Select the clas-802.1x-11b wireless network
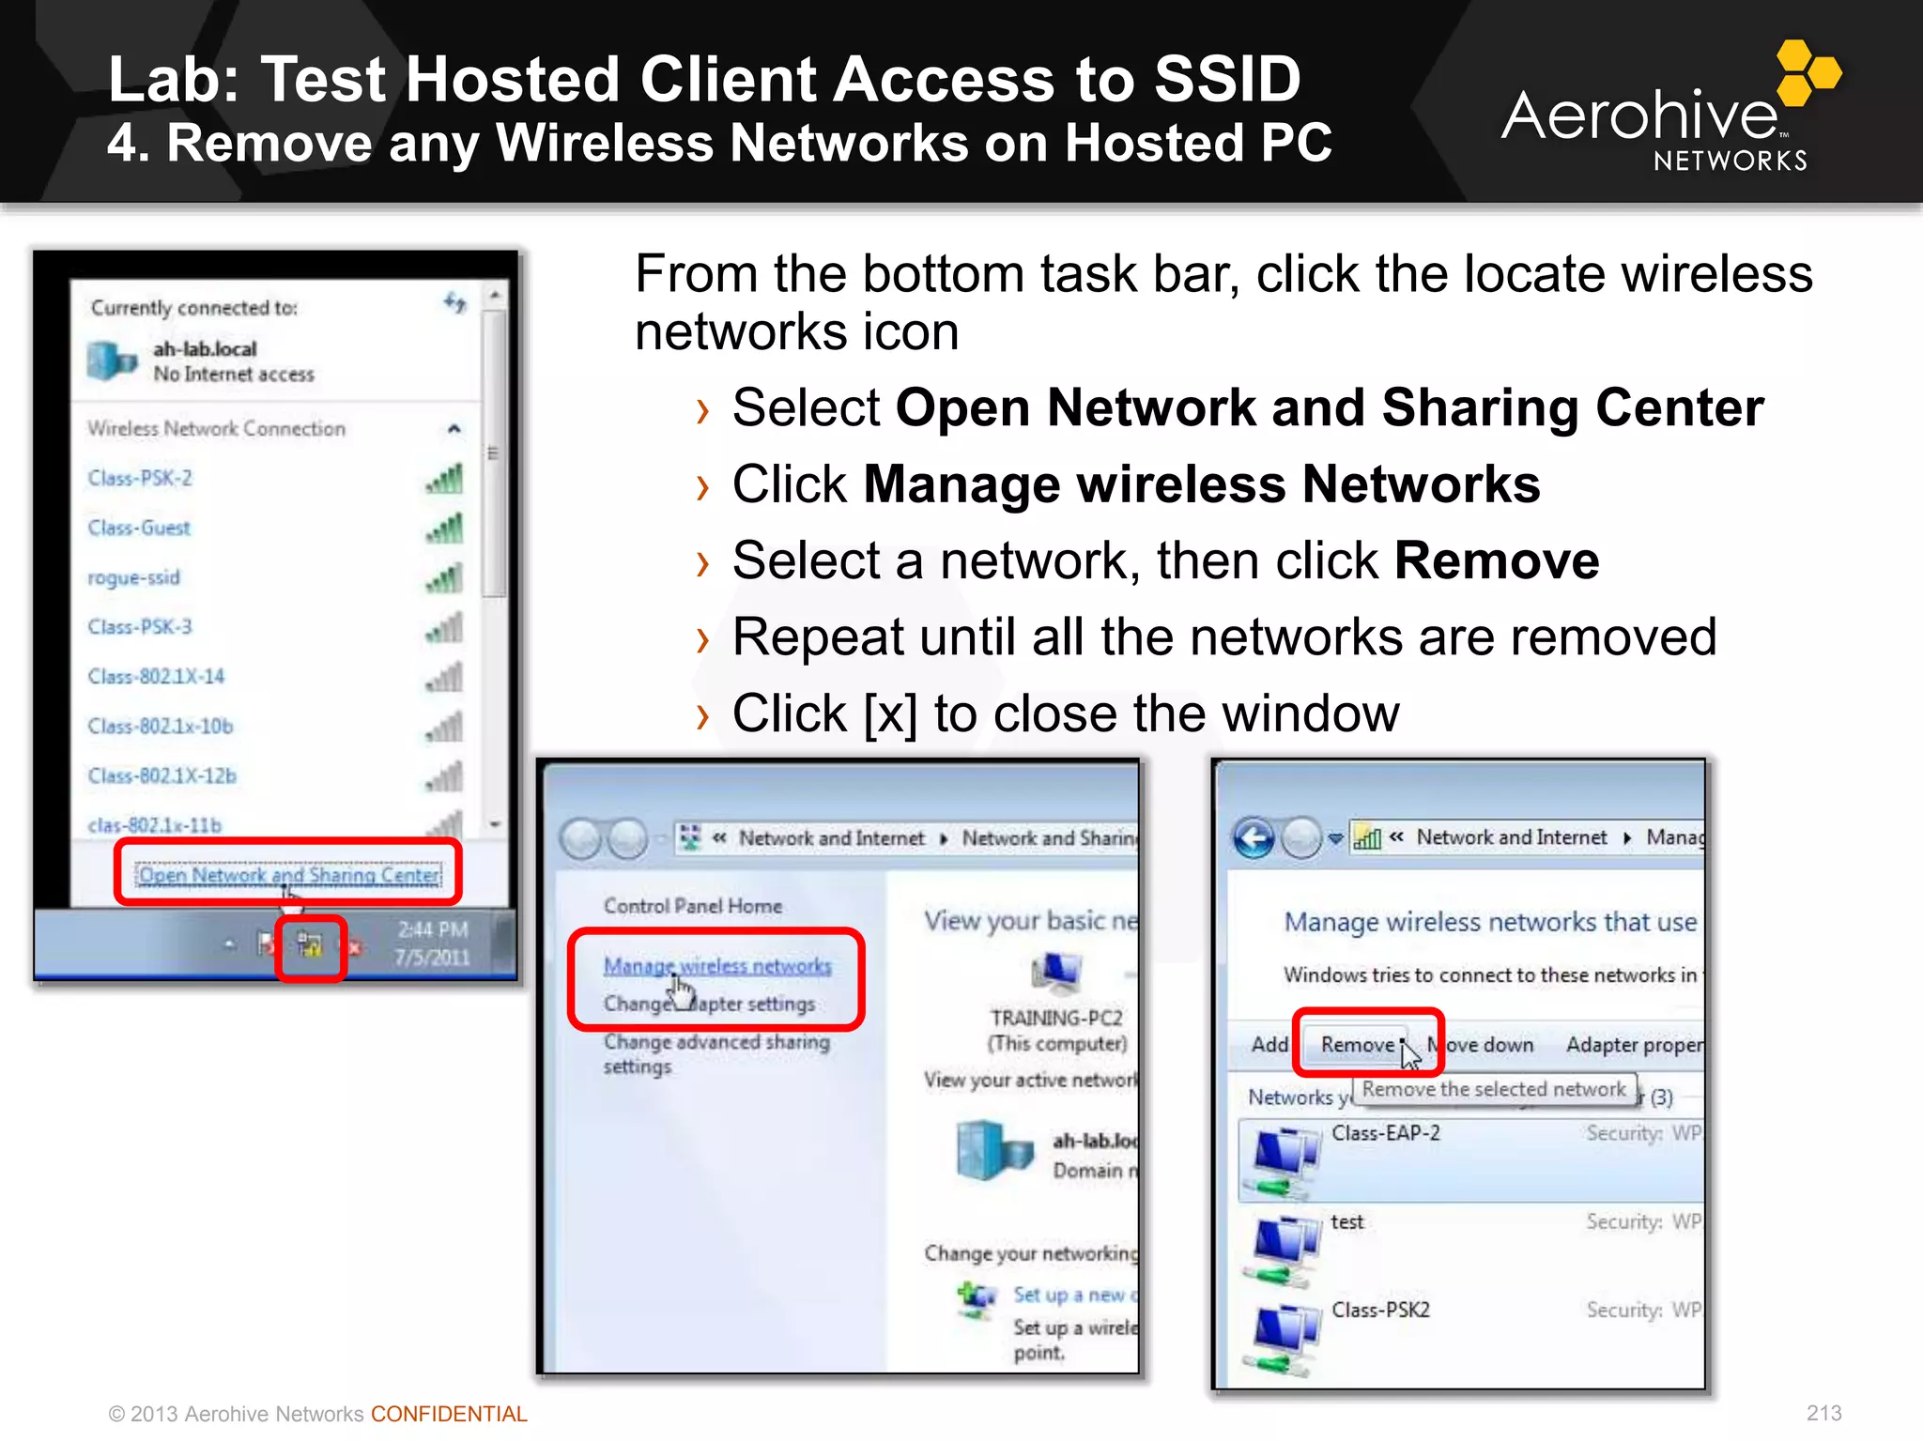This screenshot has height=1442, width=1923. click(x=155, y=825)
